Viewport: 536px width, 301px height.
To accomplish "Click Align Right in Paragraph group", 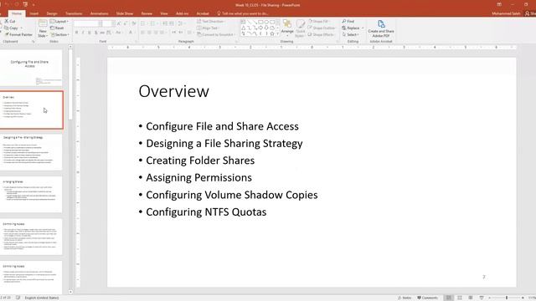I will coord(156,33).
